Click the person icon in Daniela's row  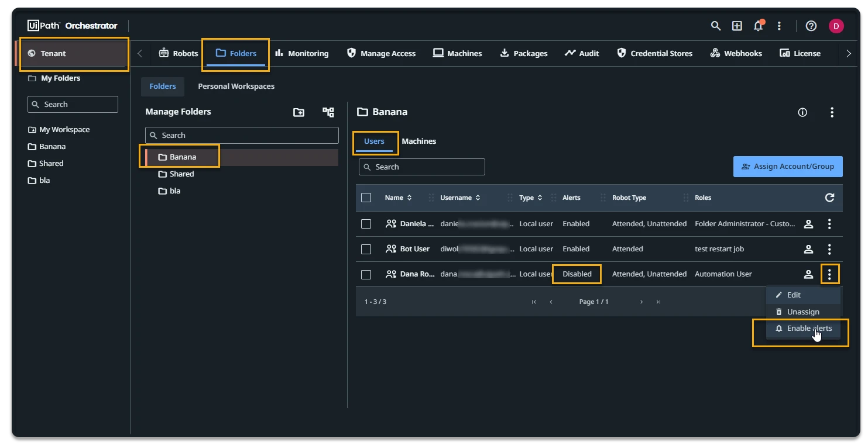pos(808,224)
